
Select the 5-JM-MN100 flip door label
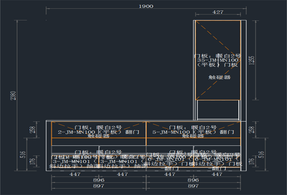coord(193,132)
